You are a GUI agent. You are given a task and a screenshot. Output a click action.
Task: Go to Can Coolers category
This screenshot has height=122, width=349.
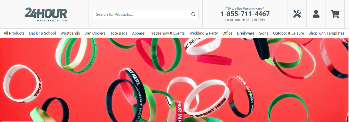coord(95,33)
